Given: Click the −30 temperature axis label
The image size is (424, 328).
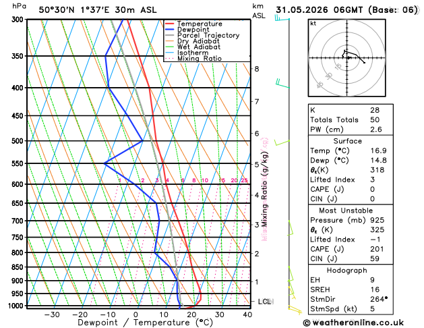Looking at the screenshot, I should click(52, 315).
